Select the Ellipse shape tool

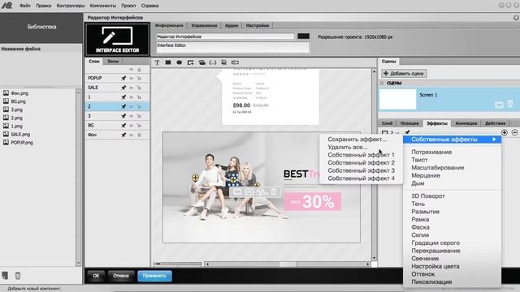[179, 62]
